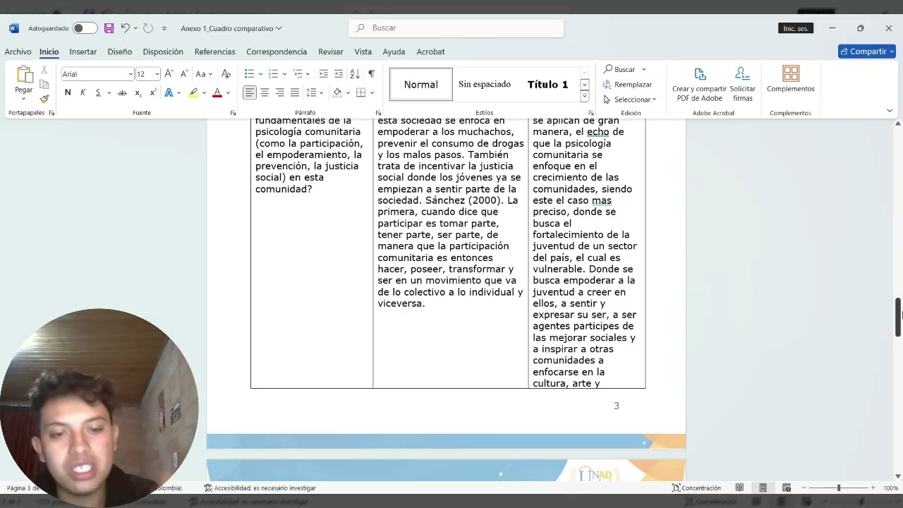Sort text with the A-Z icon
This screenshot has height=508, width=903.
coord(355,74)
